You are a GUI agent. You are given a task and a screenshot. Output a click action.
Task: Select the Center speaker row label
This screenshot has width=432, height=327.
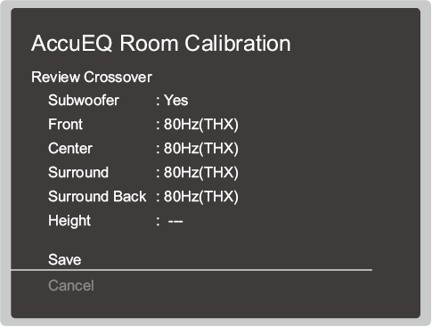pyautogui.click(x=70, y=148)
